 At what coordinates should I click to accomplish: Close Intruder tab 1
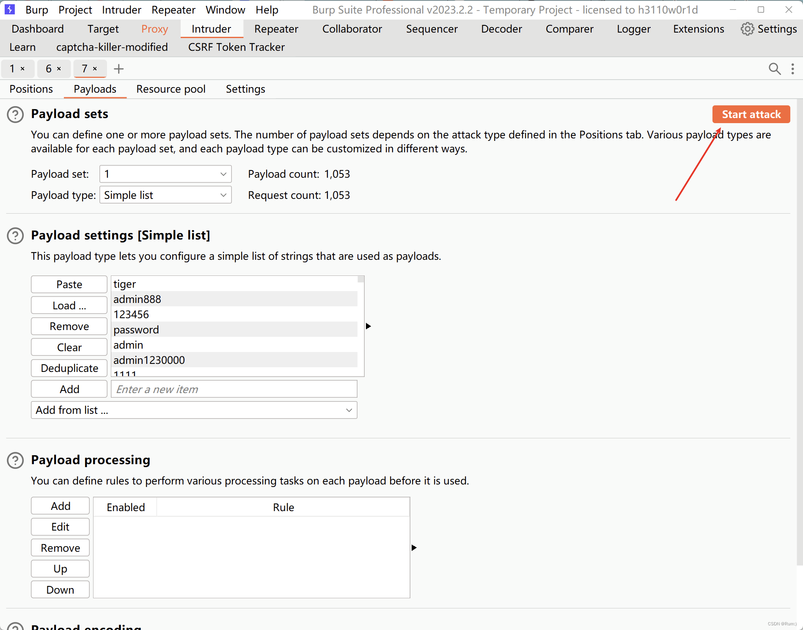coord(22,69)
